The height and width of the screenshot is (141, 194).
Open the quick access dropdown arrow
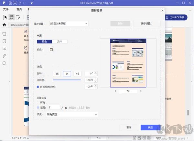[32, 3]
